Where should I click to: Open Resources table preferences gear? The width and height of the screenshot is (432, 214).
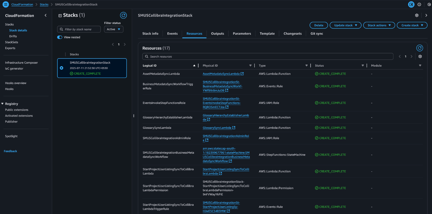(x=420, y=56)
